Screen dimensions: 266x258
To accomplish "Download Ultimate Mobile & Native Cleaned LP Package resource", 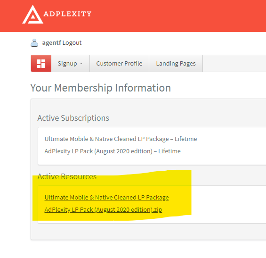I will (x=106, y=198).
